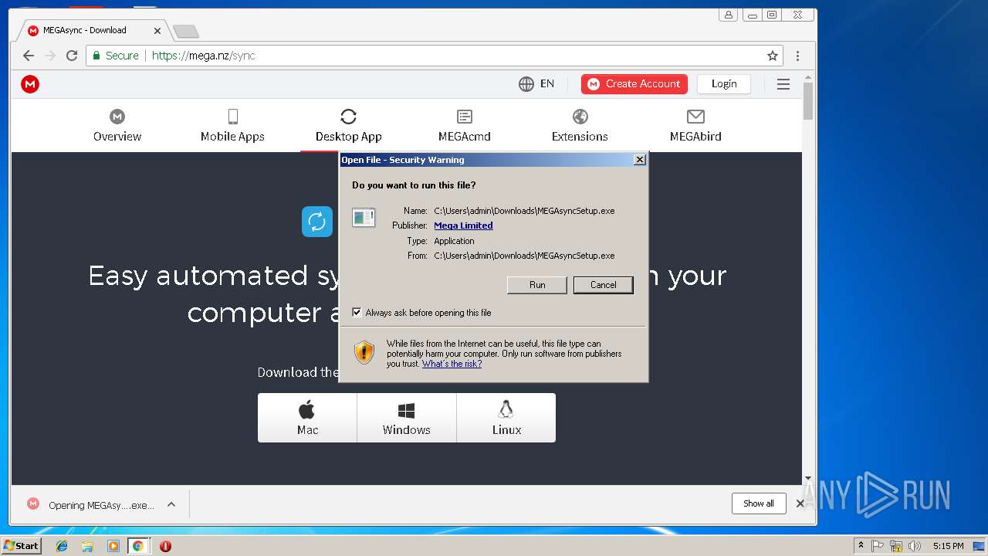This screenshot has width=988, height=556.
Task: Select the MEGAbird tab
Action: (x=695, y=126)
